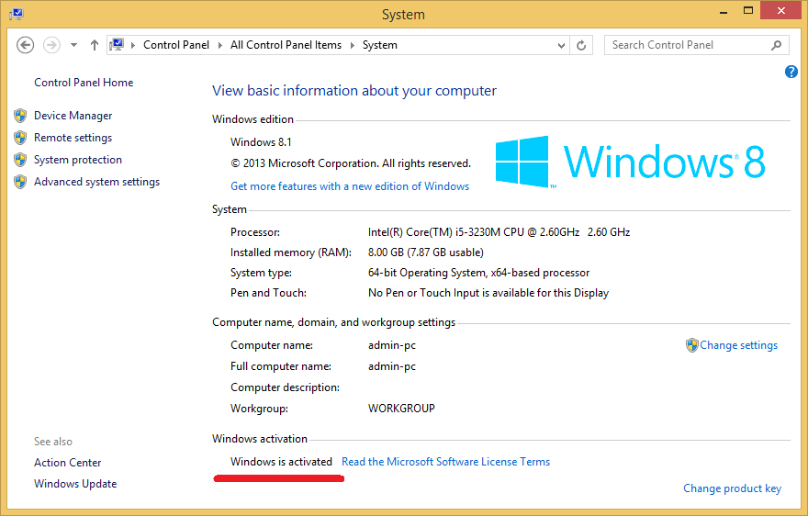Refresh the System page
The height and width of the screenshot is (516, 808).
pyautogui.click(x=581, y=45)
